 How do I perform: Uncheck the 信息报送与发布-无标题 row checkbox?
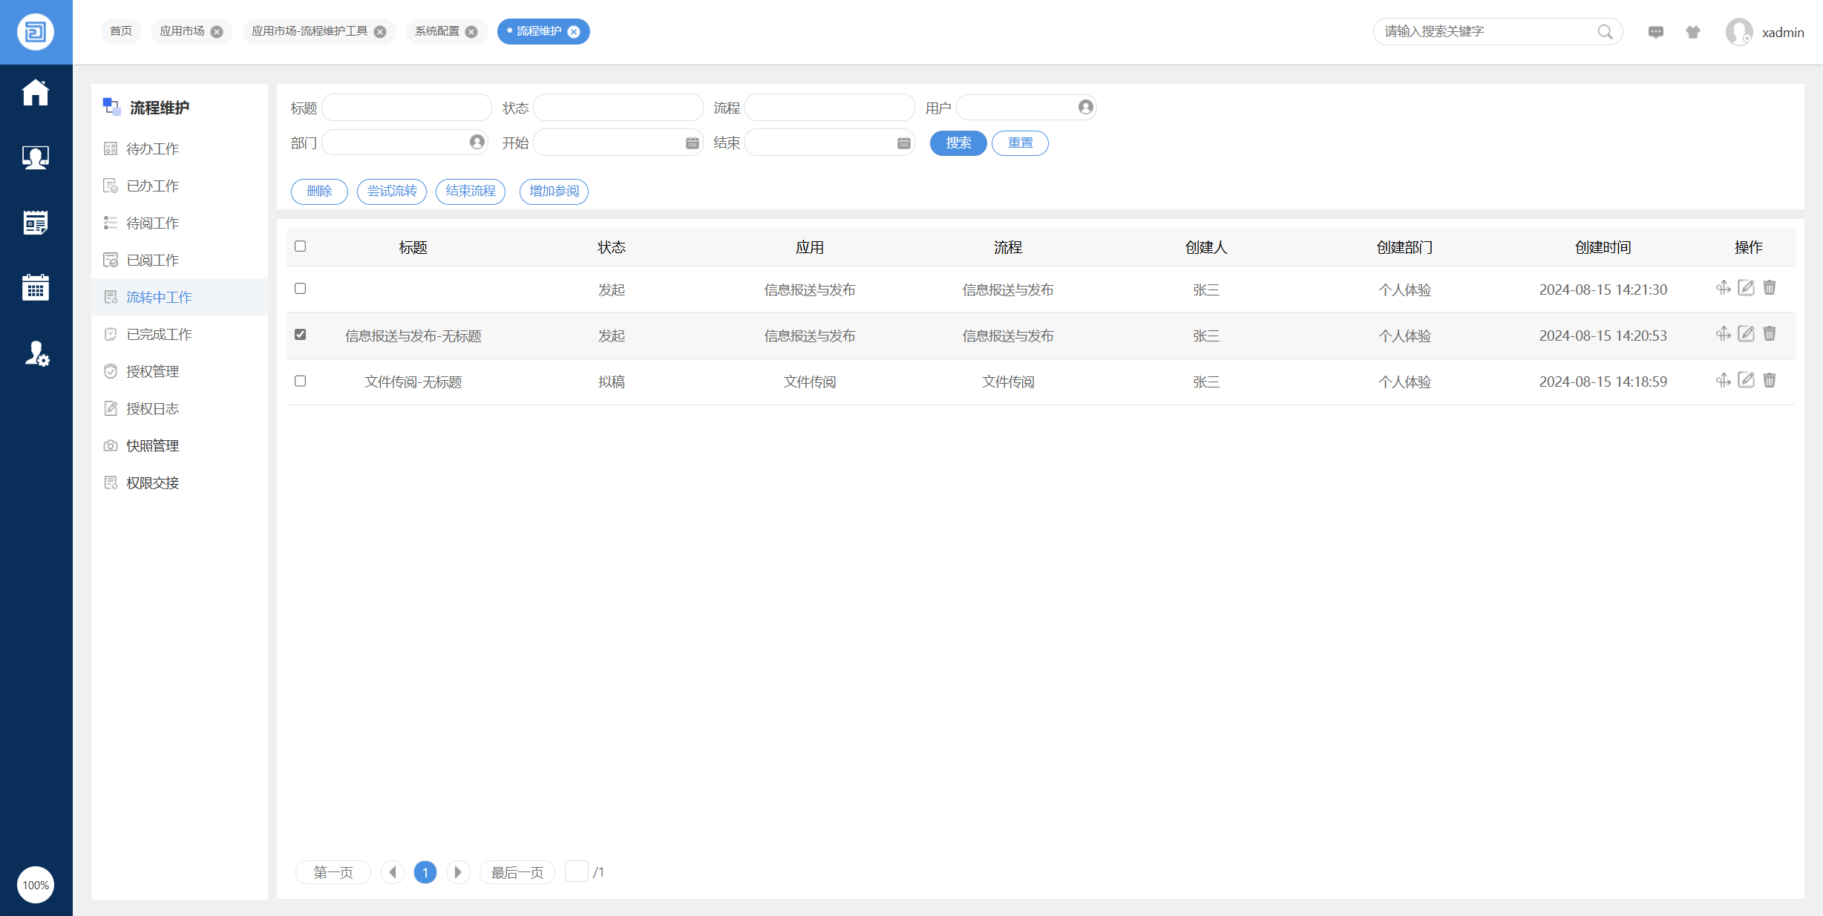tap(301, 335)
